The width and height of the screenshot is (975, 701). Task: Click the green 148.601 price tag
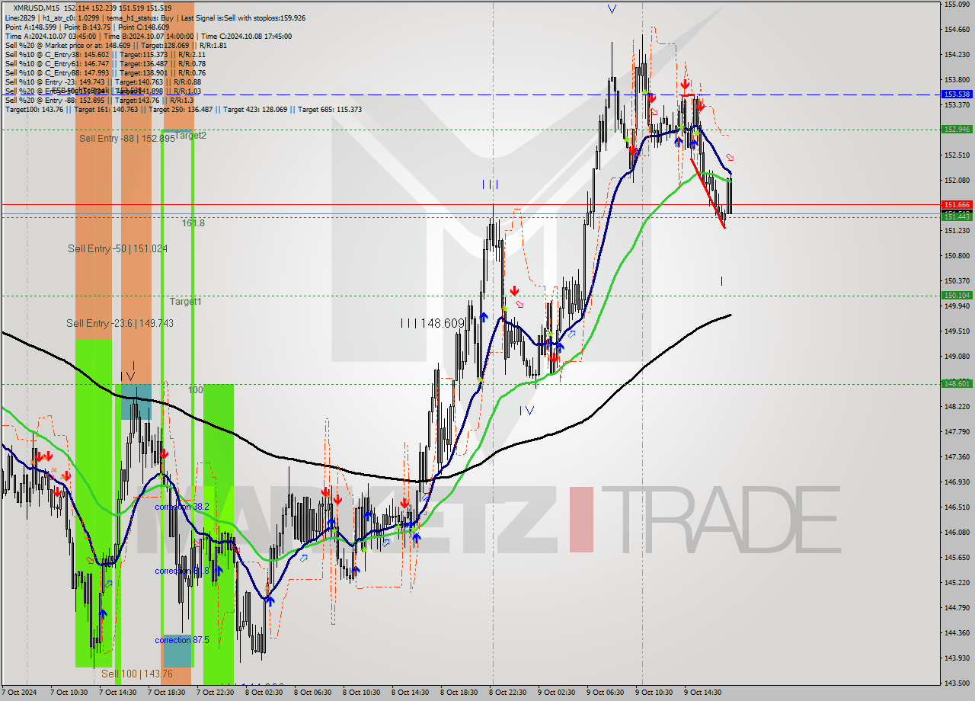957,384
